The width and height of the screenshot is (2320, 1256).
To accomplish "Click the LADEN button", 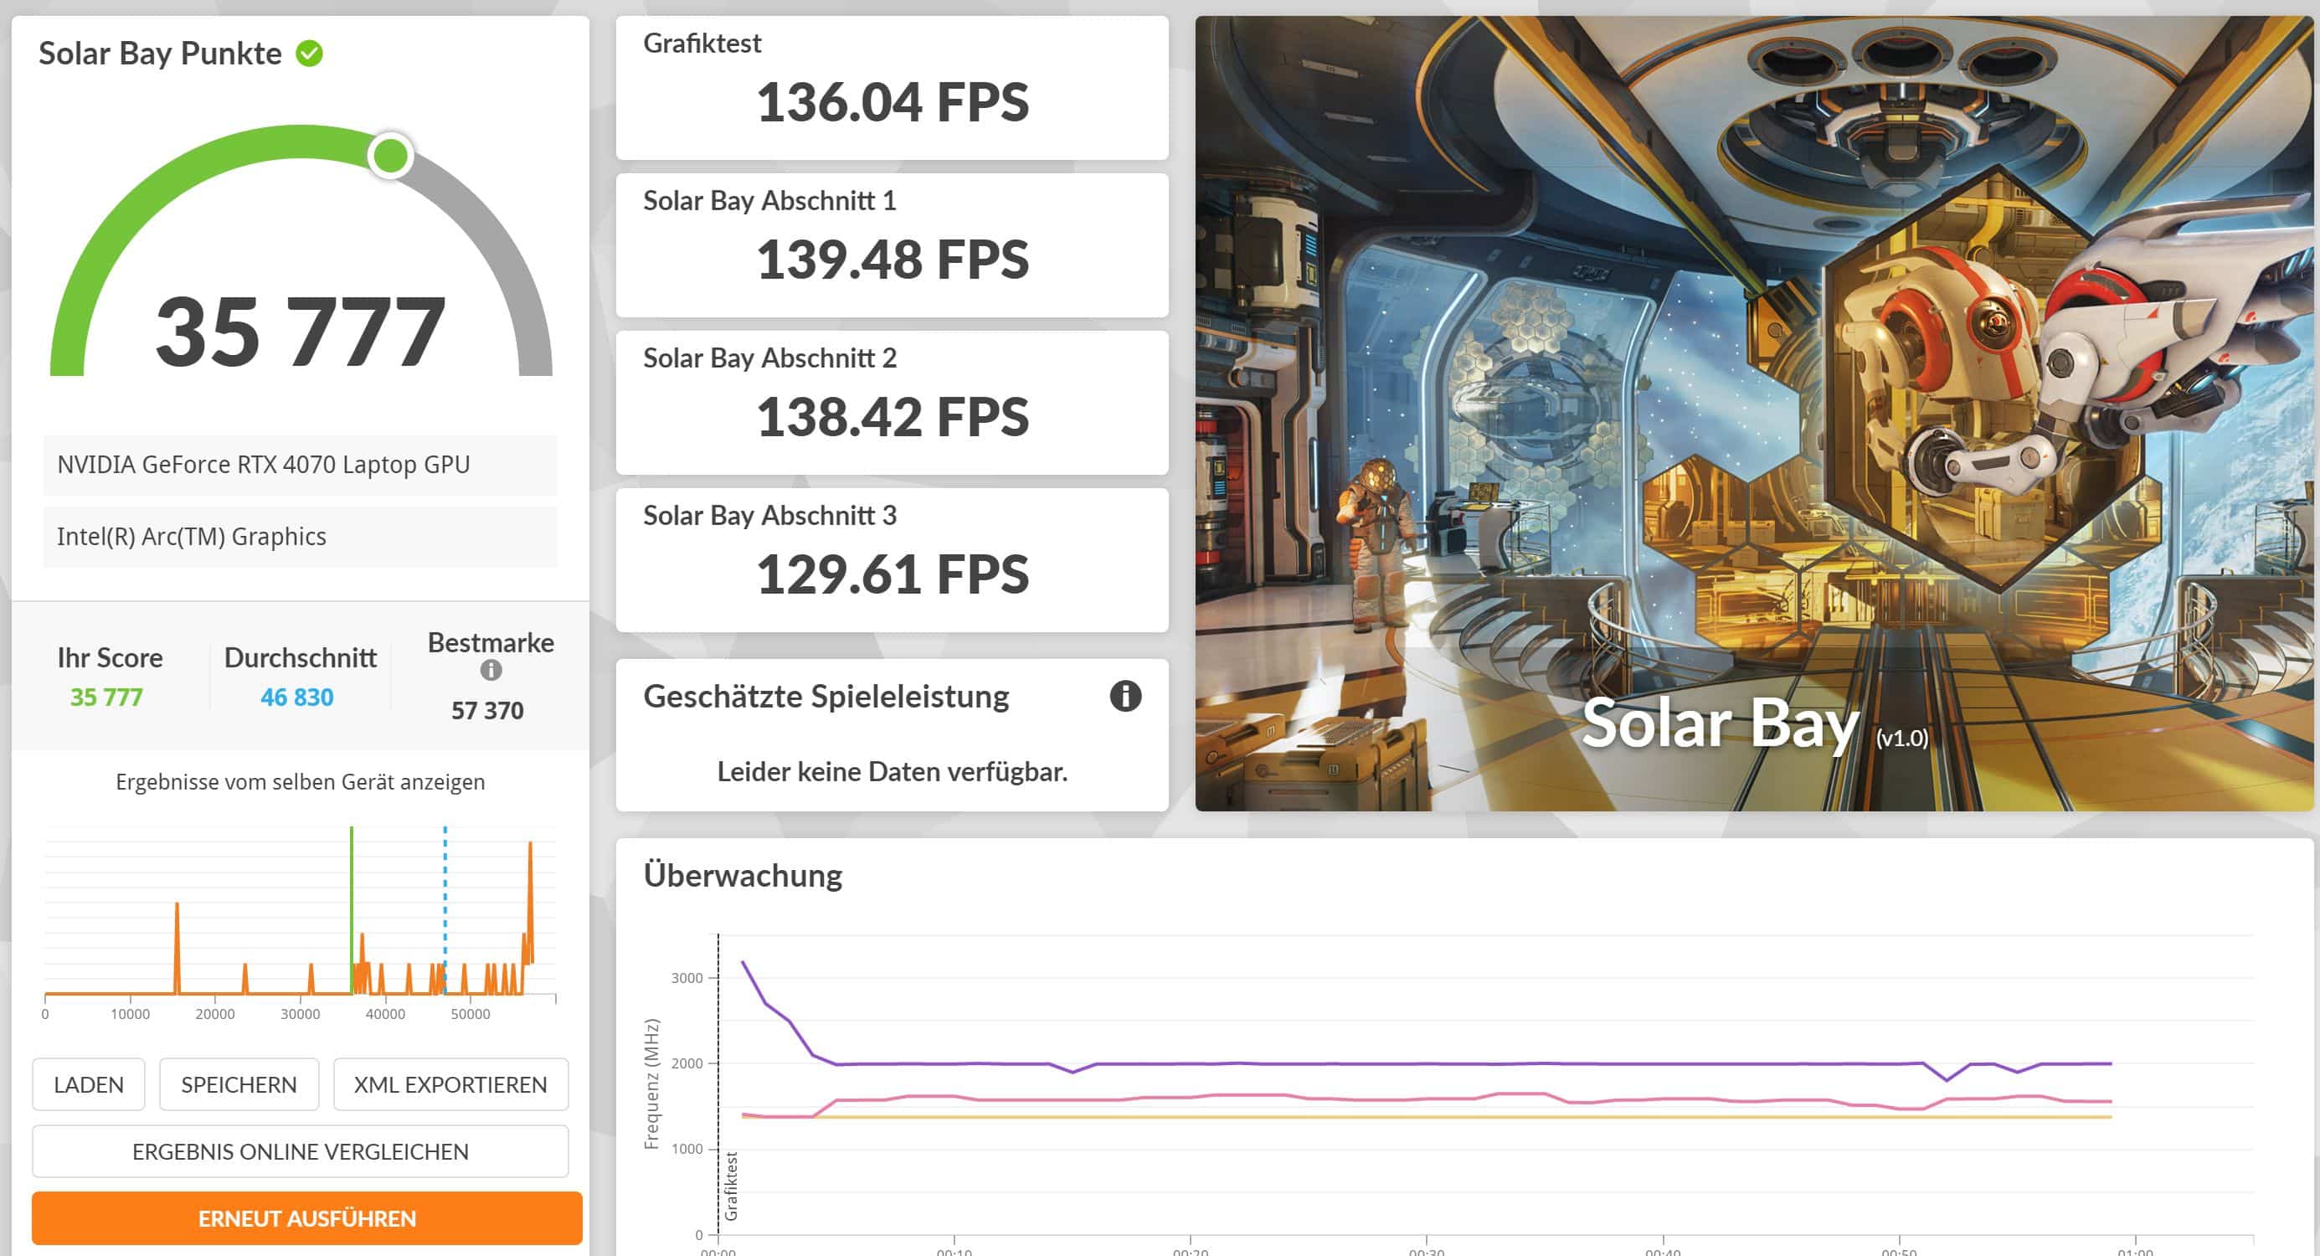I will tap(88, 1084).
